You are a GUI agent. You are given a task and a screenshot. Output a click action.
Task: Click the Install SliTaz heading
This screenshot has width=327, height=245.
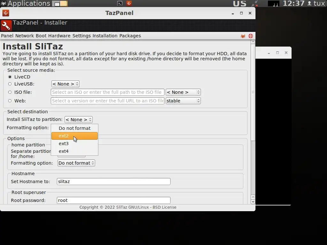33,46
